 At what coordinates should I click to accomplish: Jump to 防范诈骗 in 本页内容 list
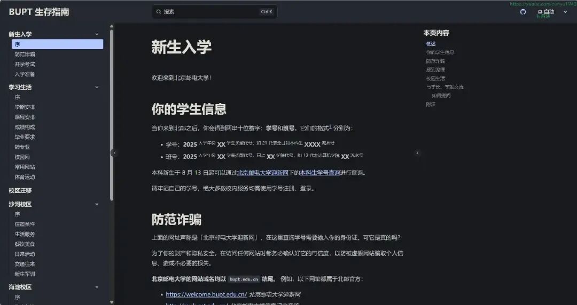click(436, 61)
